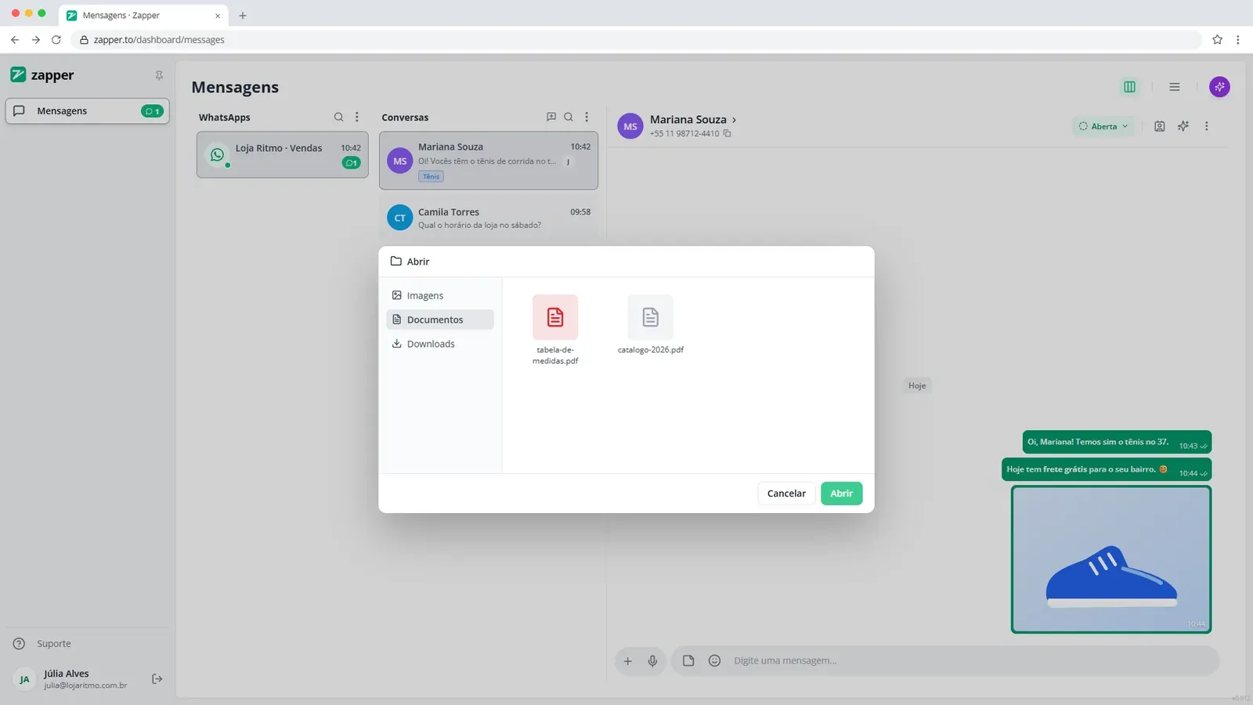The height and width of the screenshot is (705, 1253).
Task: Select the tabela-de-medidas.pdf file
Action: (555, 330)
